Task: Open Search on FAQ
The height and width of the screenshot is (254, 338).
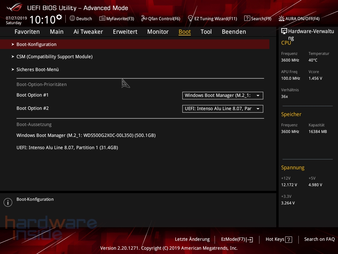Action: pos(320,239)
